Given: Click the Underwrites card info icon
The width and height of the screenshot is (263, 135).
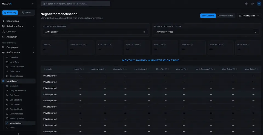Looking at the screenshot, I should (x=85, y=45).
